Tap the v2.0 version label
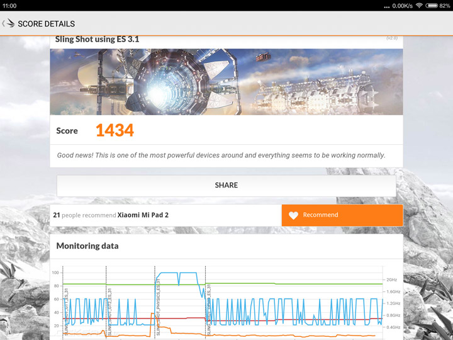This screenshot has width=453, height=340. click(x=392, y=38)
